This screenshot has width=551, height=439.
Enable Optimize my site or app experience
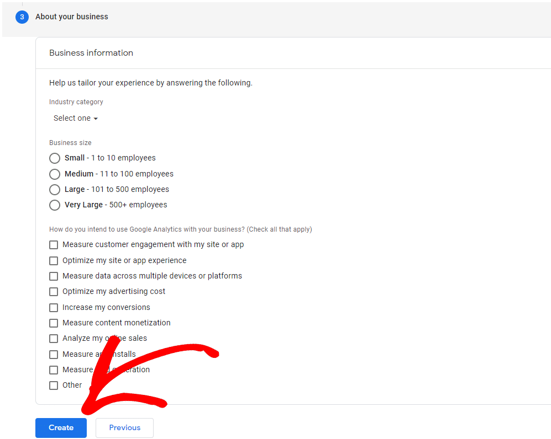[54, 261]
